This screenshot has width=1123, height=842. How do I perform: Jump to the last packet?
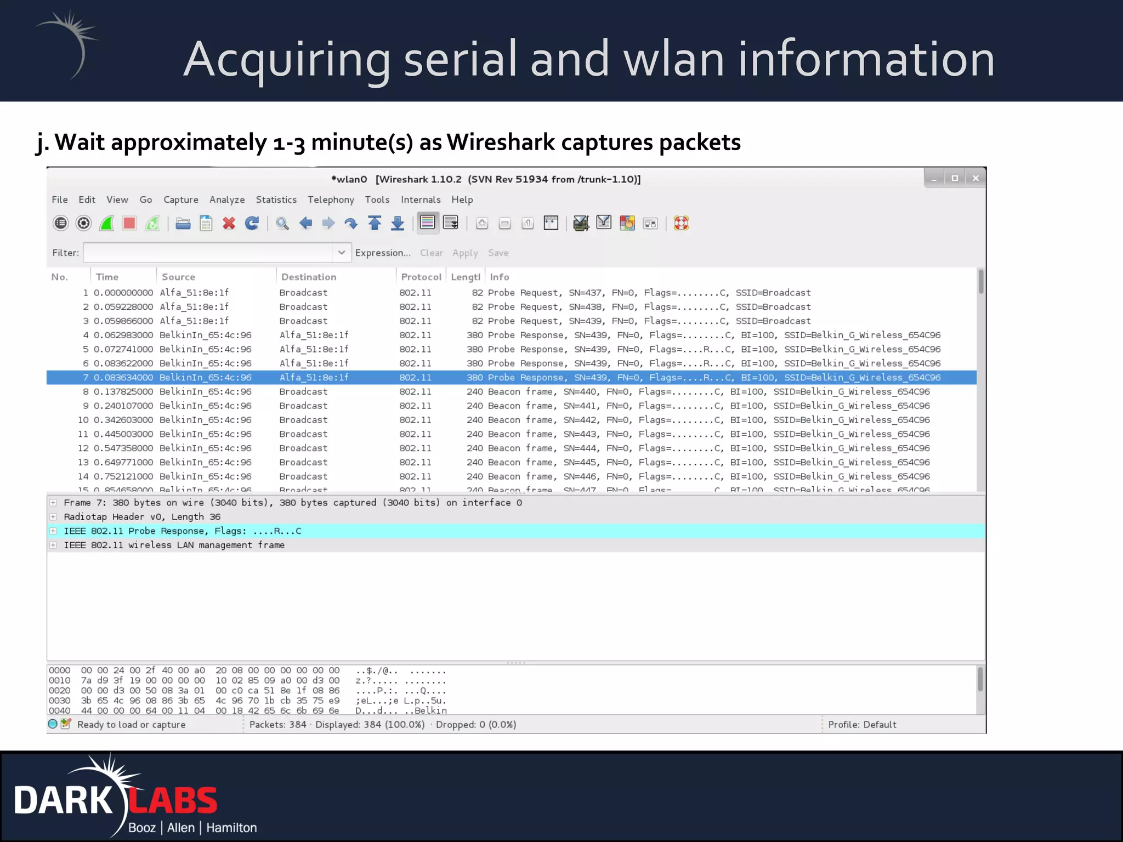tap(398, 223)
